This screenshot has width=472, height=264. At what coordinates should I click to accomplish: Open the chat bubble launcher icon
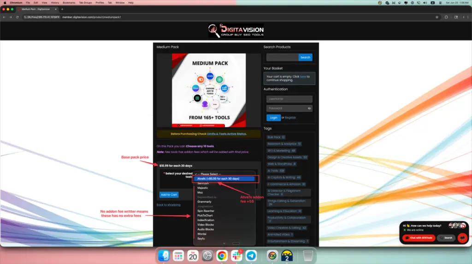(x=462, y=238)
